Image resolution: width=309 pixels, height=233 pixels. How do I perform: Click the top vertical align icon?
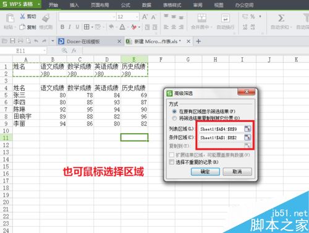coord(166,16)
